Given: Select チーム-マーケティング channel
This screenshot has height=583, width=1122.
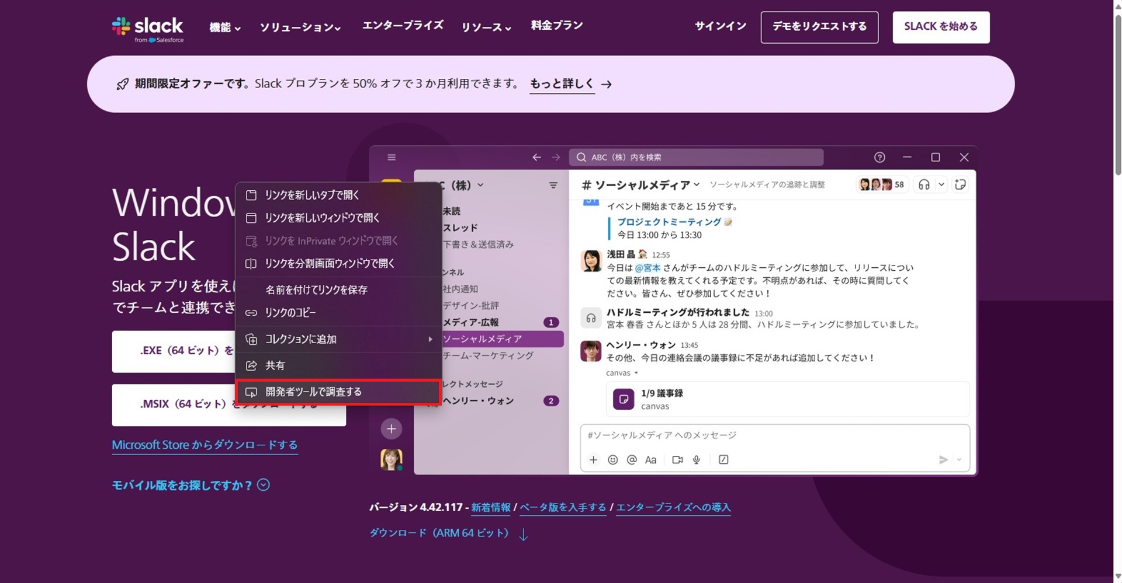Looking at the screenshot, I should click(x=488, y=355).
